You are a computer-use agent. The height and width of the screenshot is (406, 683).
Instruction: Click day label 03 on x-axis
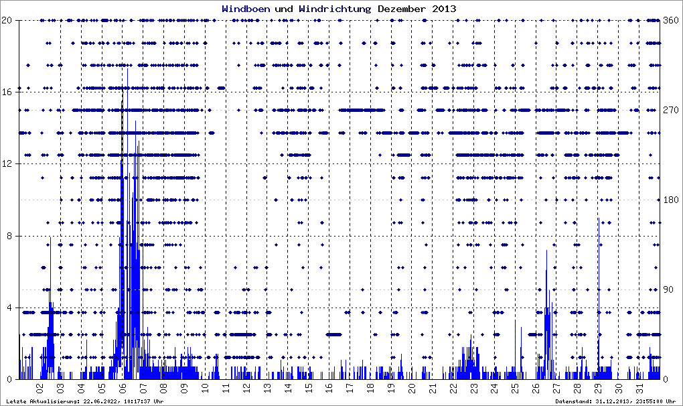[60, 388]
